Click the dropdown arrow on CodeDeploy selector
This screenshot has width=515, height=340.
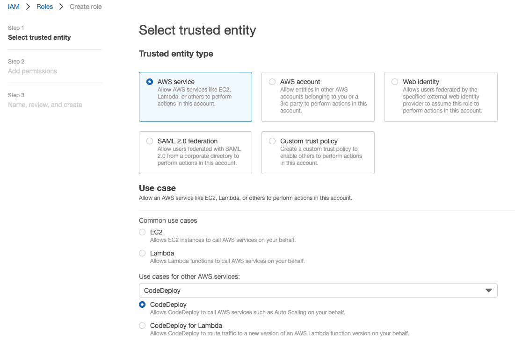pyautogui.click(x=489, y=290)
